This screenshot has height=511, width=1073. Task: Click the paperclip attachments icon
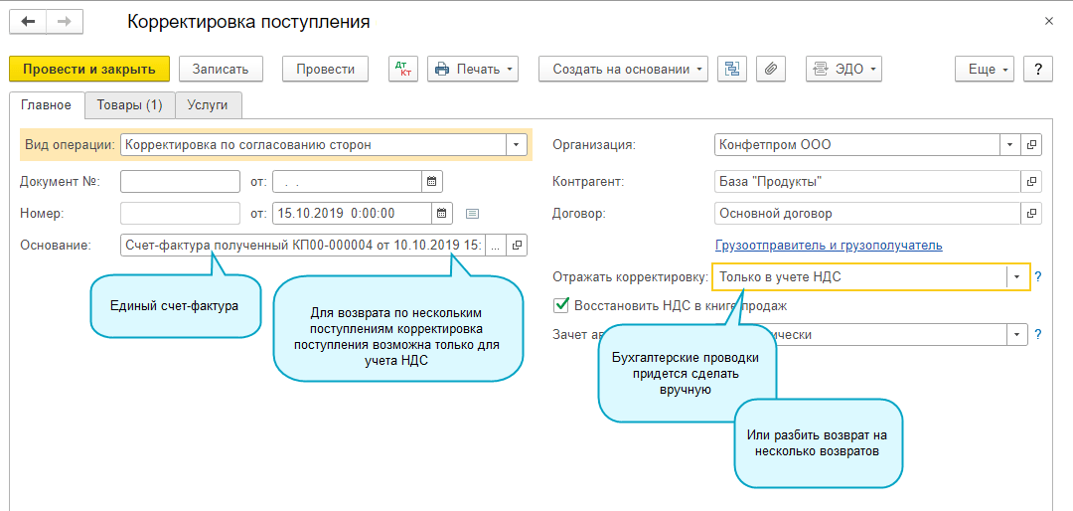click(x=771, y=69)
